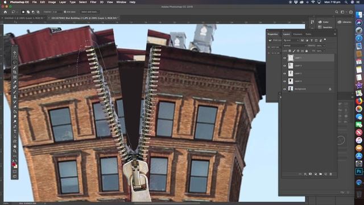
Task: Open the Image menu
Action: coord(52,2)
